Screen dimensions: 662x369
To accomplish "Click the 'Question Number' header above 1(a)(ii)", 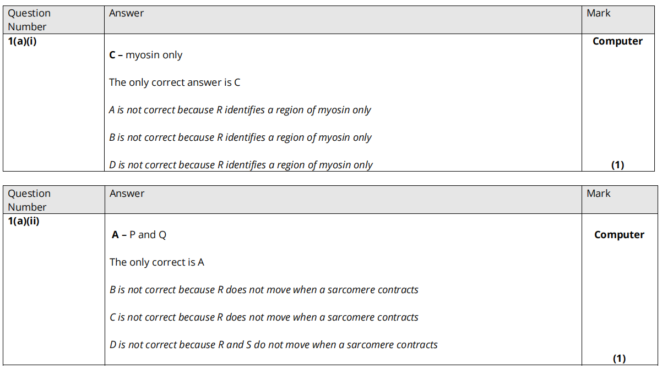I will point(29,200).
